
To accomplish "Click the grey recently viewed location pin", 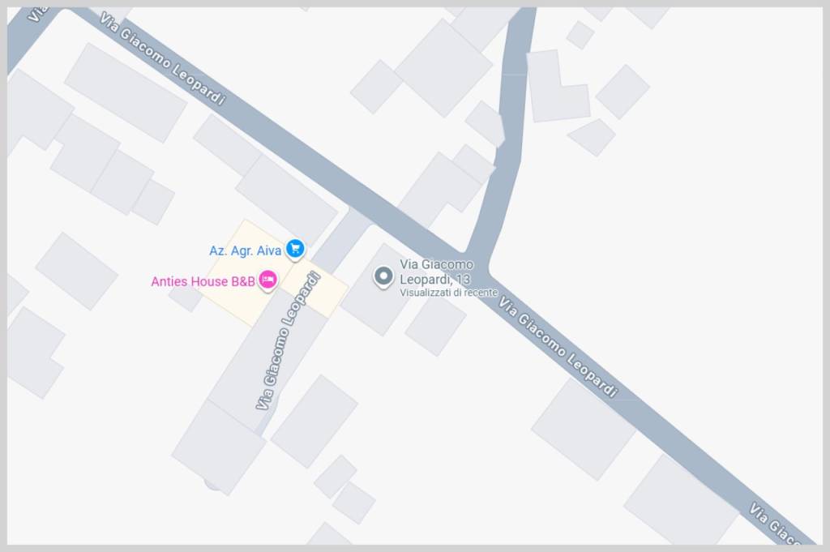I will coord(383,276).
